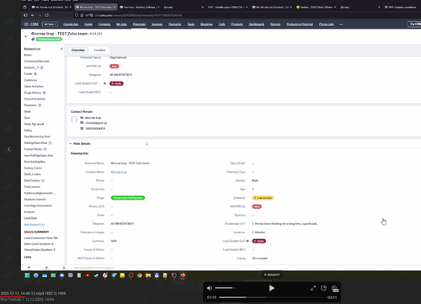This screenshot has height=304, width=421.
Task: Switch to the Kanban ZOHO Tasks browser tab
Action: tap(317, 7)
